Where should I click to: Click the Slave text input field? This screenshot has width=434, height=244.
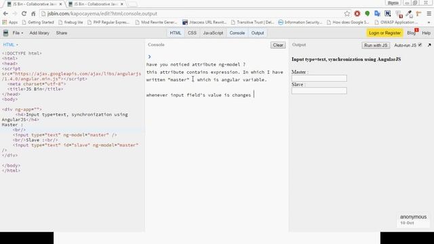[x=319, y=91]
